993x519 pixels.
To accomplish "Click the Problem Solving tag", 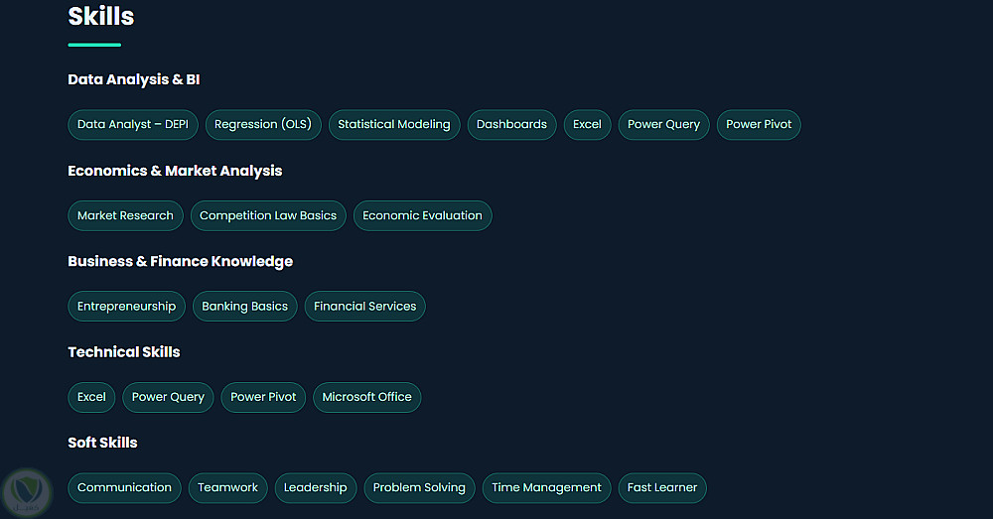I will pyautogui.click(x=419, y=488).
